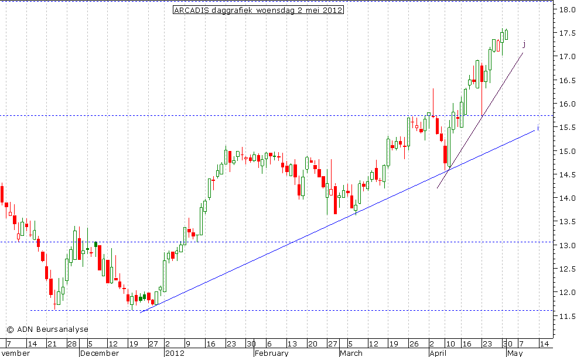This screenshot has height=357, width=577.
Task: Click the dashed support line near 13.0
Action: click(276, 242)
